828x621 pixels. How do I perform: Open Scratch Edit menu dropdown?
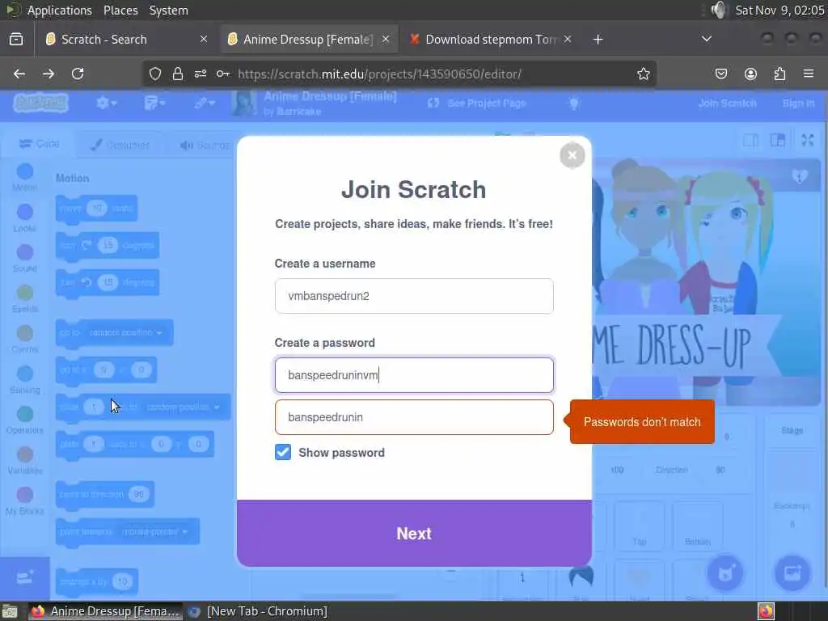[205, 103]
